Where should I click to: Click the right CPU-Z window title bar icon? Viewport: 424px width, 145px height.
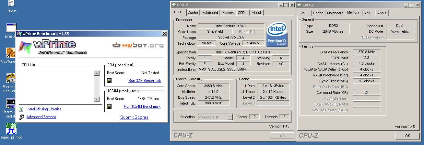point(299,5)
